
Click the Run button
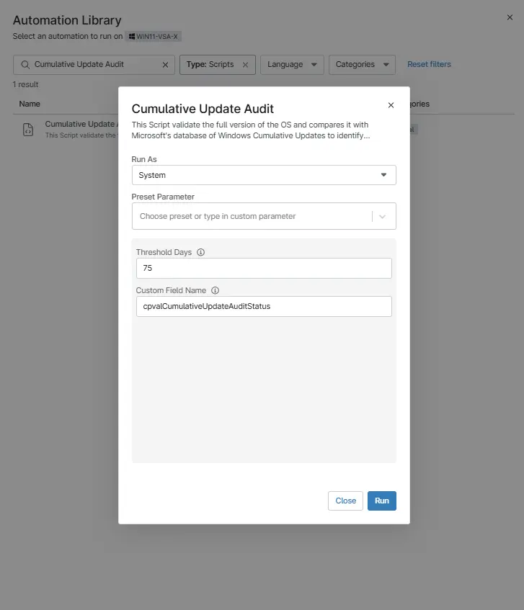tap(381, 501)
